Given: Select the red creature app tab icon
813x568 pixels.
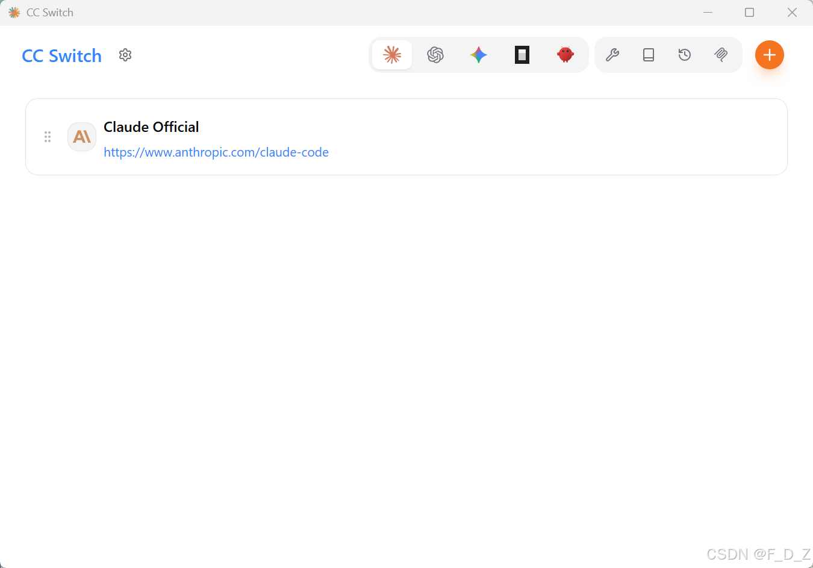Looking at the screenshot, I should pyautogui.click(x=565, y=55).
